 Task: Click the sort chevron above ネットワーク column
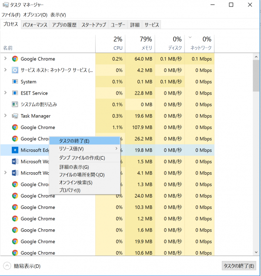pyautogui.click(x=190, y=37)
